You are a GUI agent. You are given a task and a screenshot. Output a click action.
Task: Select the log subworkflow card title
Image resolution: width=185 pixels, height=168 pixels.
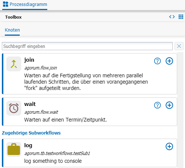click(28, 145)
